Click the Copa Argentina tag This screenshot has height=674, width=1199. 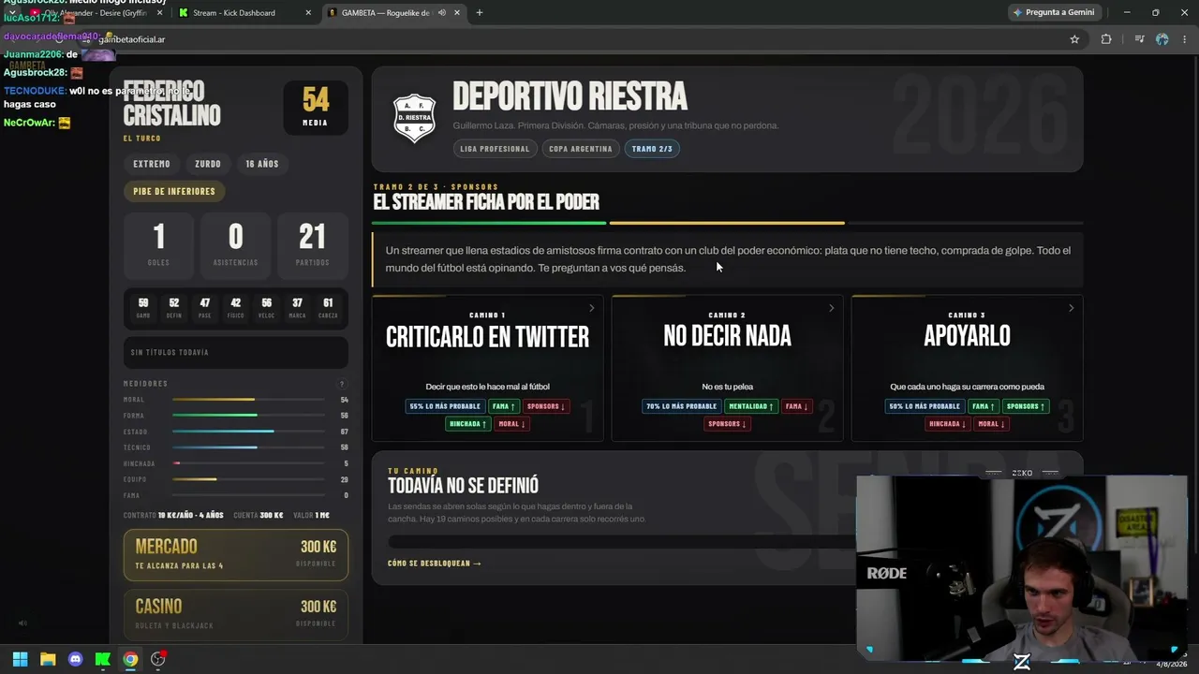(x=581, y=149)
